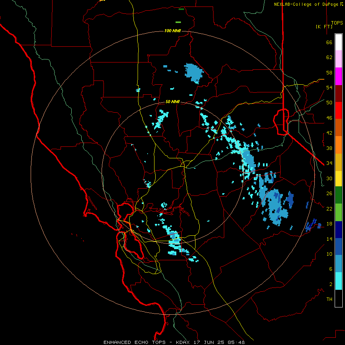Click the legend value "66"
Image resolution: width=345 pixels, height=345 pixels.
(x=329, y=42)
